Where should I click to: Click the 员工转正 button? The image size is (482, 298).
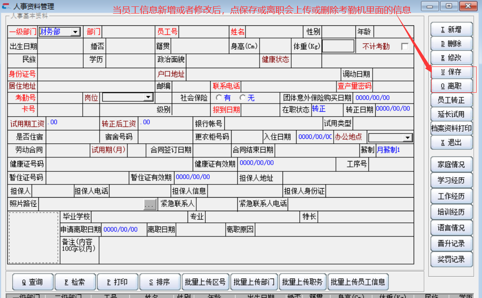pyautogui.click(x=451, y=100)
